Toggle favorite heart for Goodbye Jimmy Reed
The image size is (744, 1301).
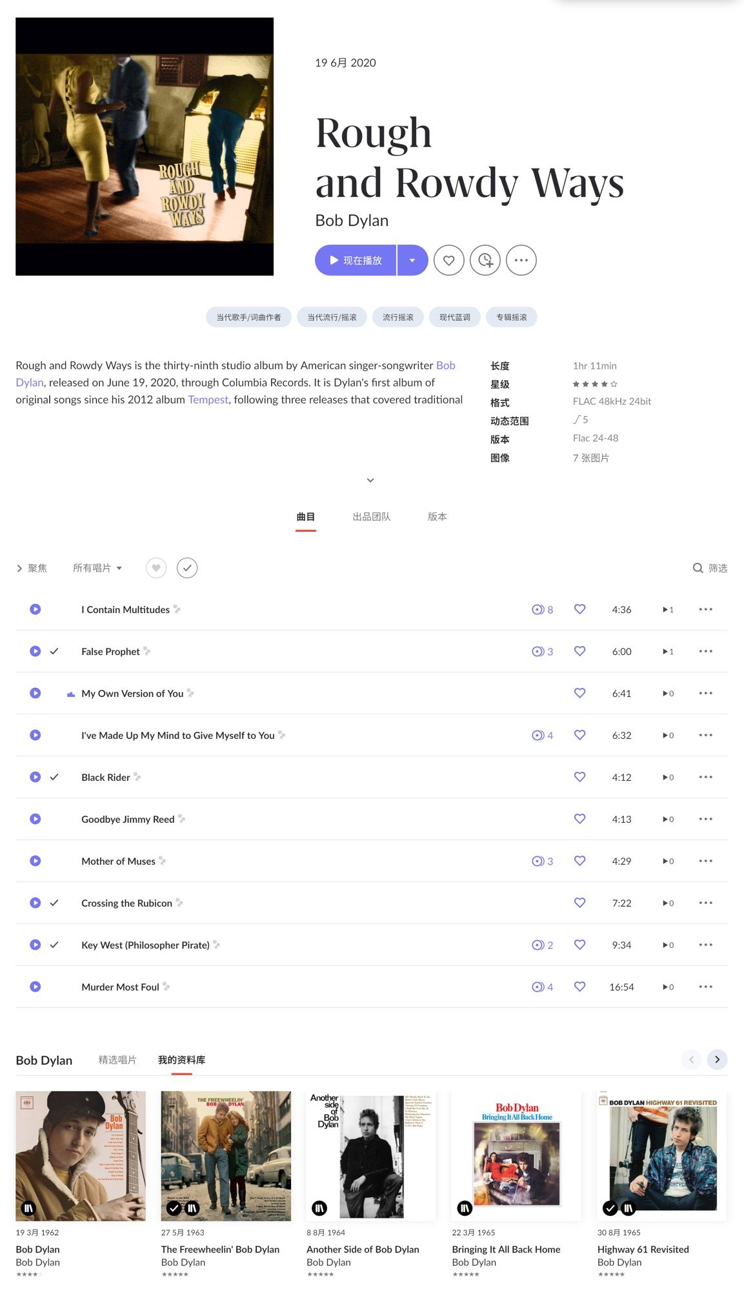tap(579, 819)
